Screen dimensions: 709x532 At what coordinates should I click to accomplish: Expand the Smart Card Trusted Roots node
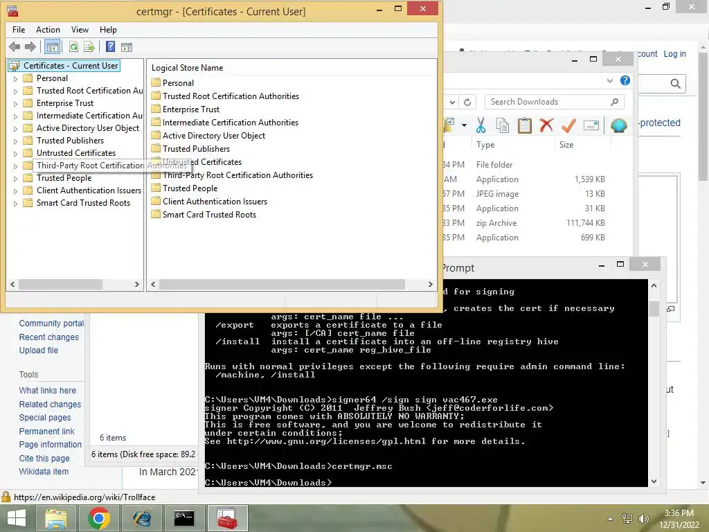[15, 203]
